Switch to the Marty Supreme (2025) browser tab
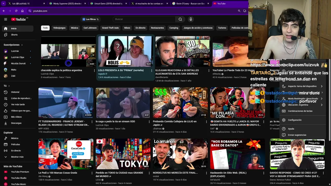Viewport: 331px width, 186px height. (67, 4)
